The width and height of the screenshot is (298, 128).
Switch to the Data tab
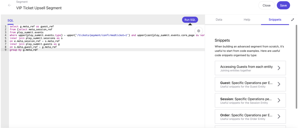click(x=219, y=20)
